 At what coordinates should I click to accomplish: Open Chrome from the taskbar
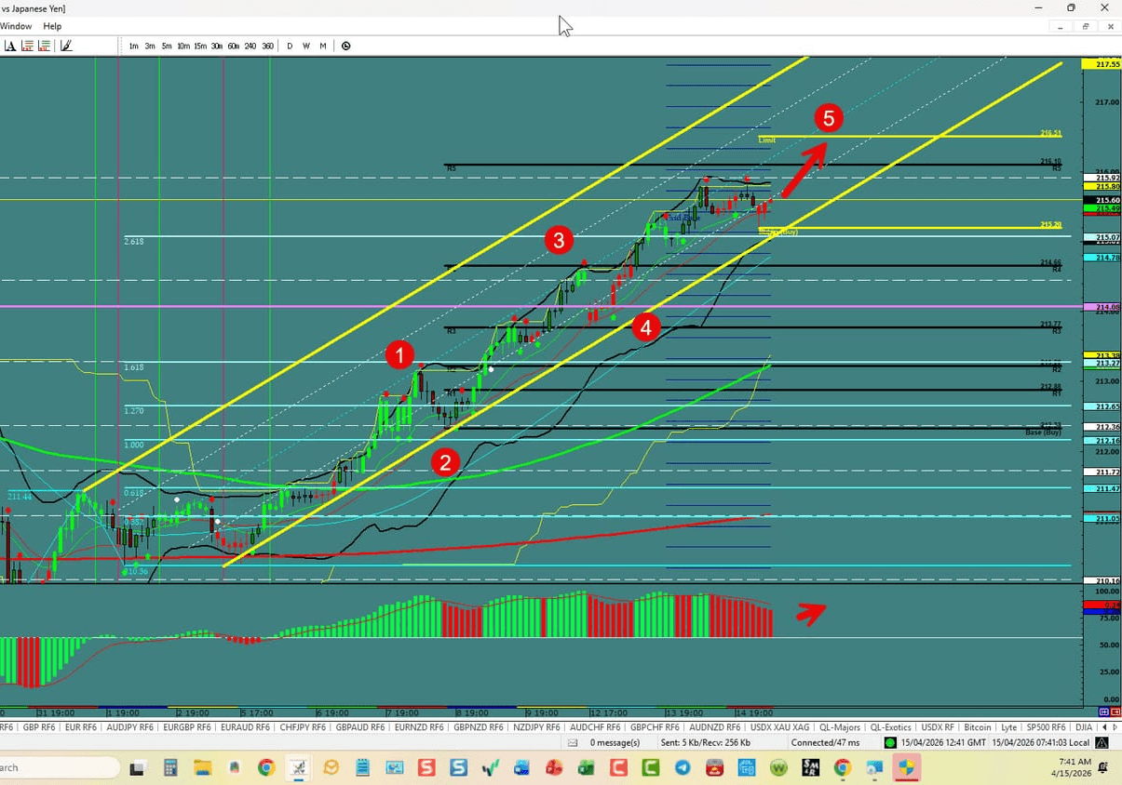coord(266,768)
